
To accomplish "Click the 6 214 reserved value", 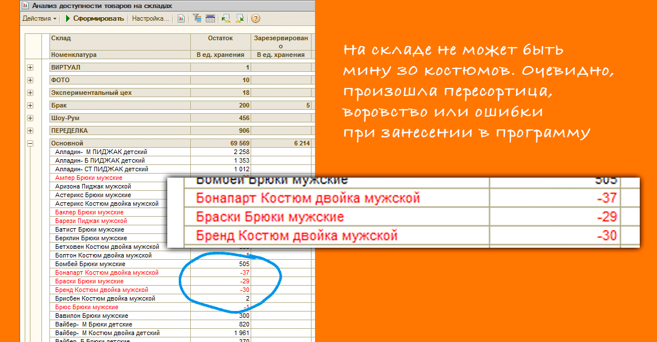I will tap(302, 143).
